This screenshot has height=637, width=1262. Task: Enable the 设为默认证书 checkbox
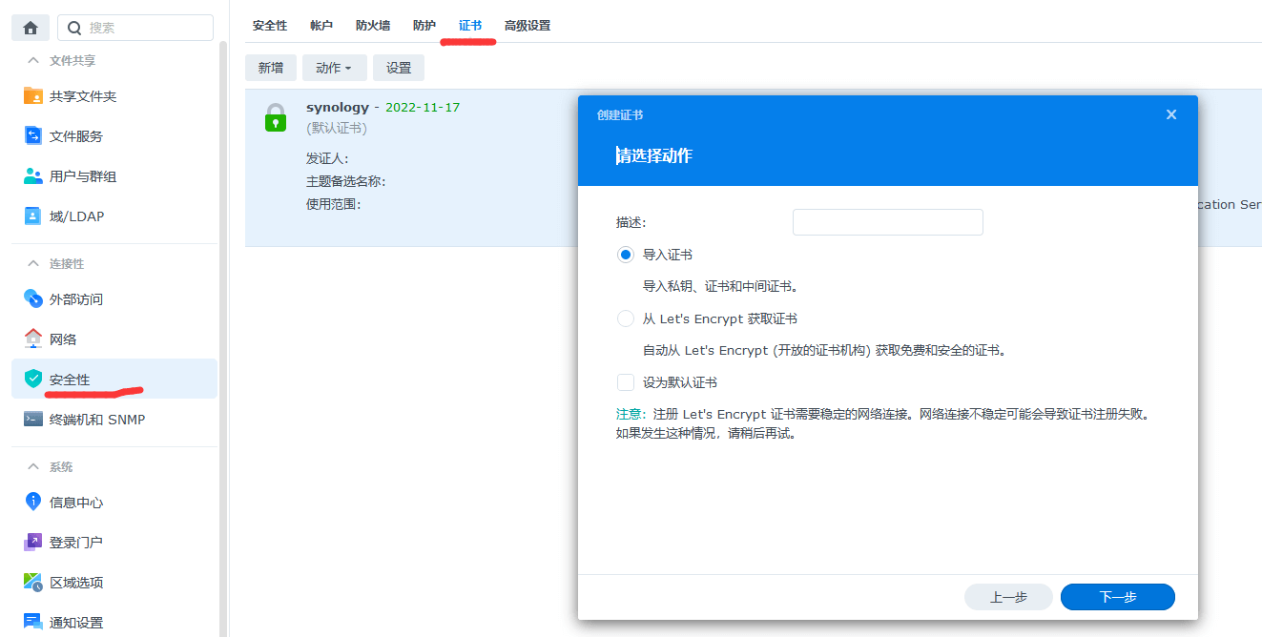click(626, 382)
